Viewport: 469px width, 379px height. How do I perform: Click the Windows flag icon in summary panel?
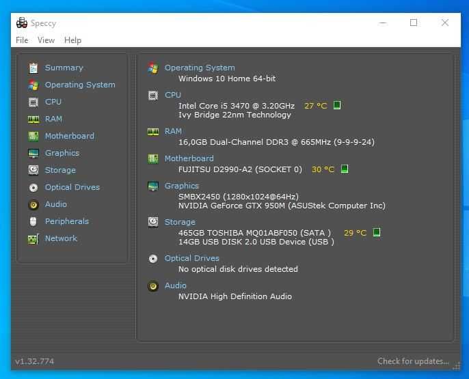[x=153, y=68]
